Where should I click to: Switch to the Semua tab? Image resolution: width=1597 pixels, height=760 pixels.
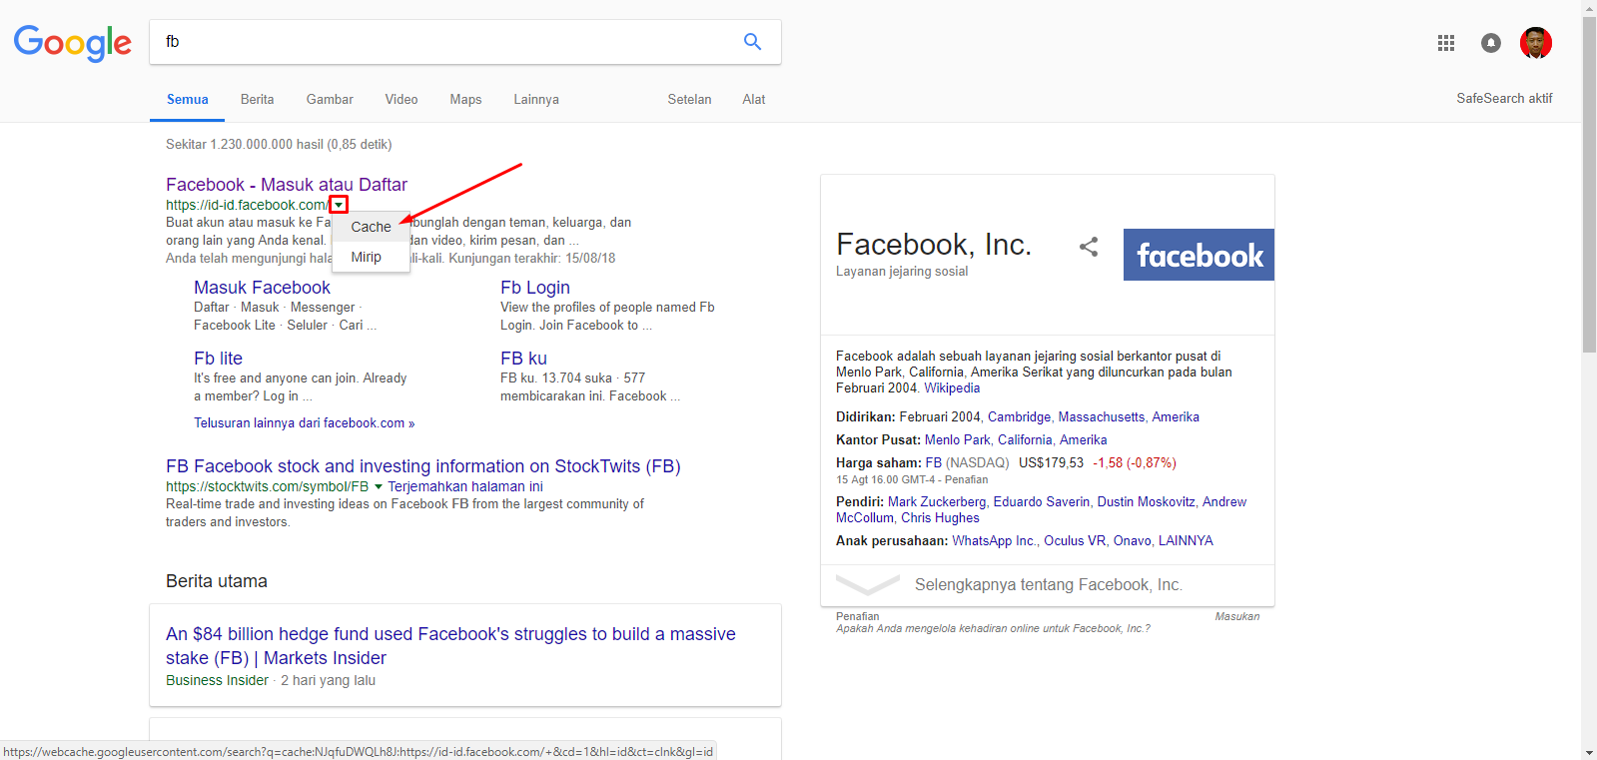188,99
